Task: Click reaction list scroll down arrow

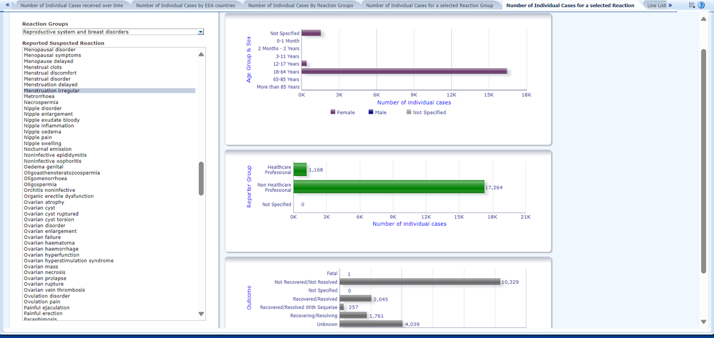Action: (201, 314)
